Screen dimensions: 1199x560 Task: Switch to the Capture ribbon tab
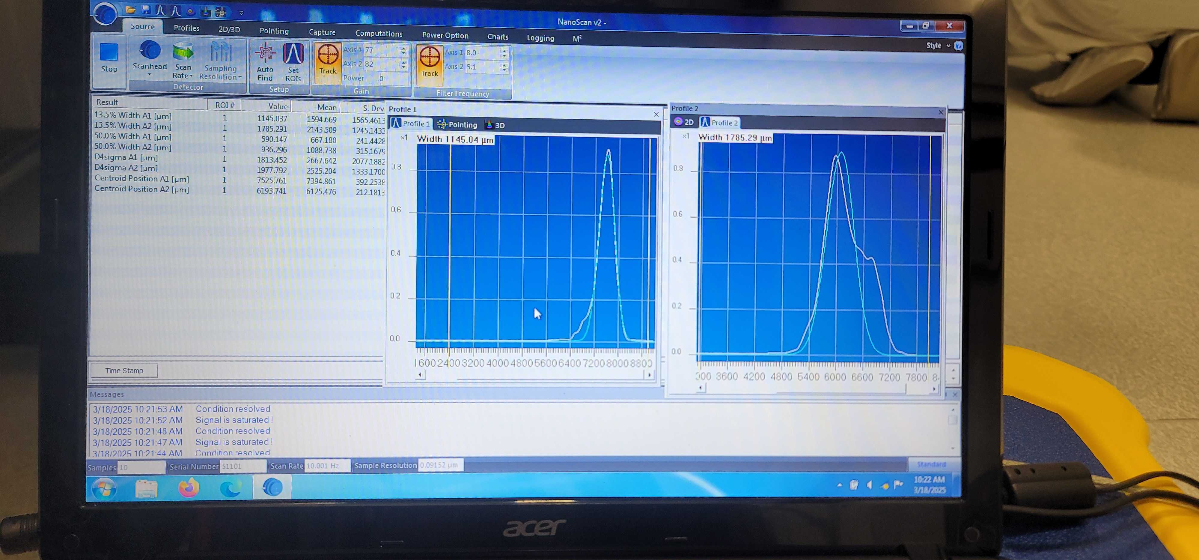pyautogui.click(x=322, y=33)
